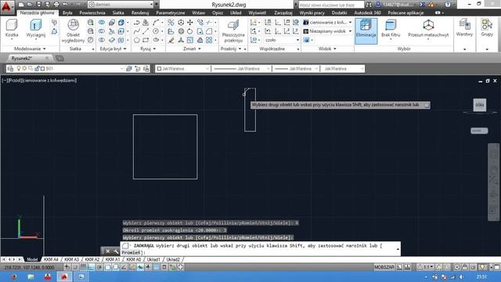The image size is (501, 282).
Task: Open the workspace selector dropdown
Action: (121, 5)
